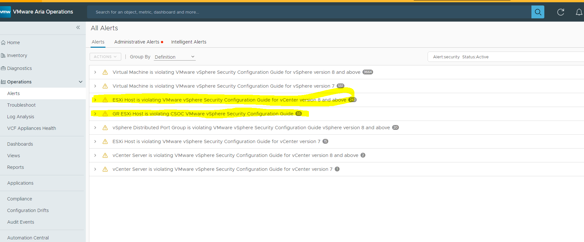Screen dimensions: 584x242
Task: Expand the vSphere Distributed Port Group alert
Action: click(x=95, y=128)
